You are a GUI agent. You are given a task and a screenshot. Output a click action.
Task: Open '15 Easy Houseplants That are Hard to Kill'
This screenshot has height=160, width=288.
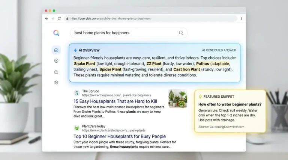(x=115, y=101)
